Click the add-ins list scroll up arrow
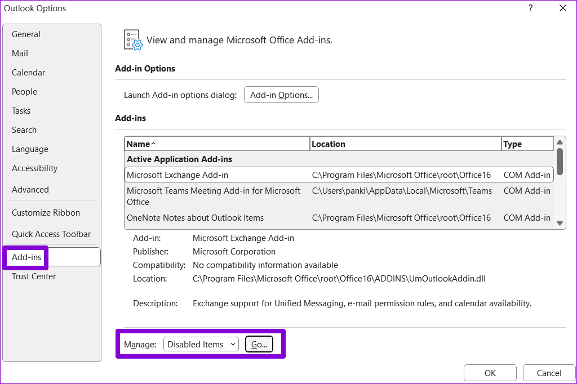This screenshot has width=577, height=384. coord(560,142)
